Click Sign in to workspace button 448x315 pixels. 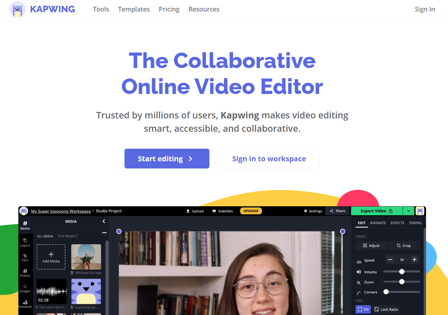pos(269,158)
